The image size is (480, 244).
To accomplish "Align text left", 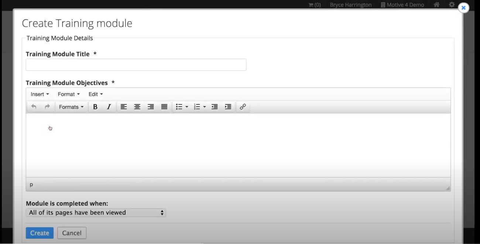I will coord(124,107).
